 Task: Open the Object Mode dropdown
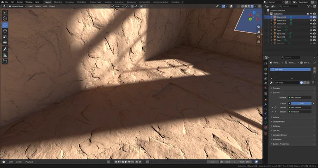17,6
